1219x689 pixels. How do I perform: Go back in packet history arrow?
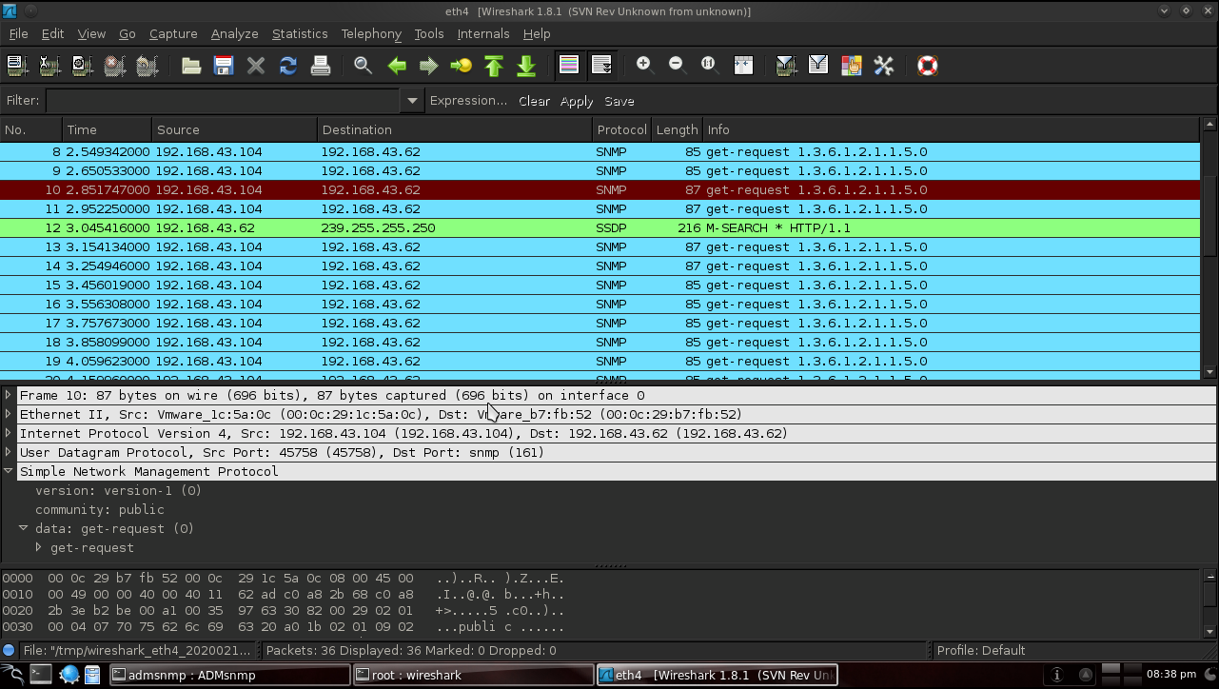[x=397, y=66]
